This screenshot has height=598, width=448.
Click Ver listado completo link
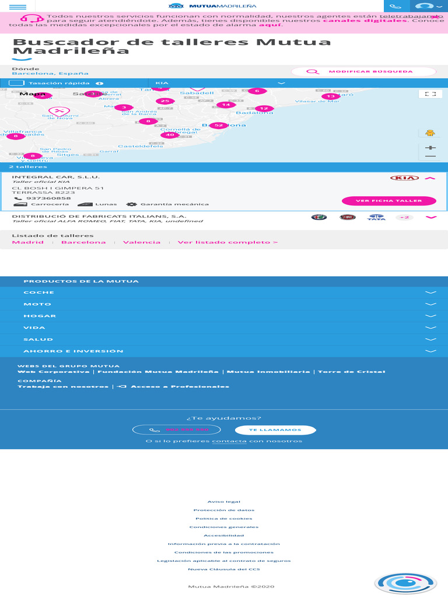click(x=228, y=242)
